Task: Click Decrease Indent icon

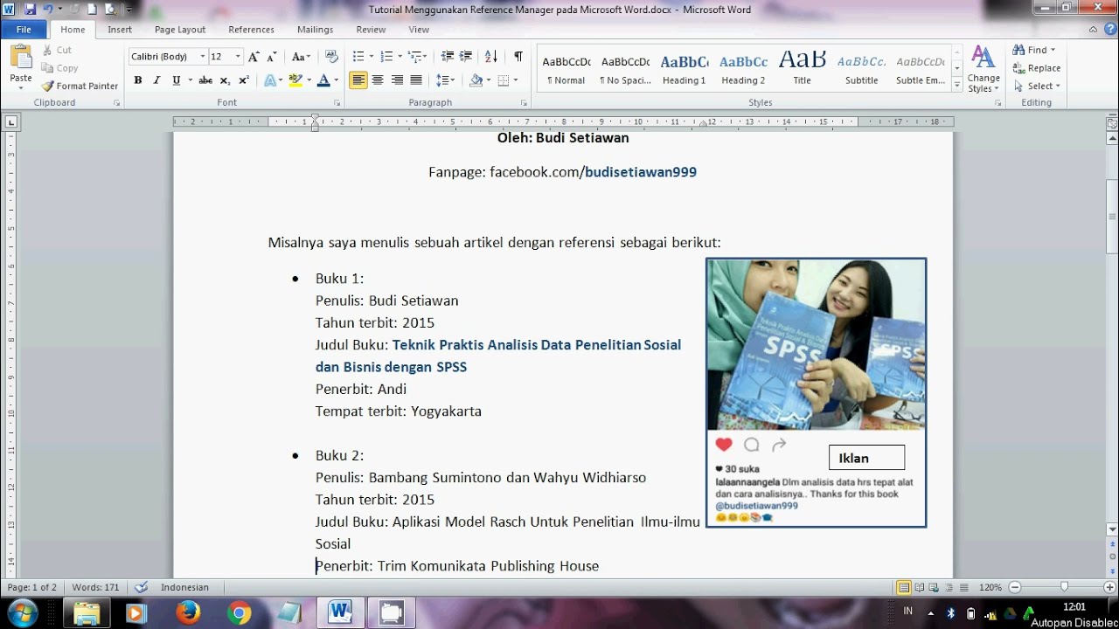Action: point(448,57)
